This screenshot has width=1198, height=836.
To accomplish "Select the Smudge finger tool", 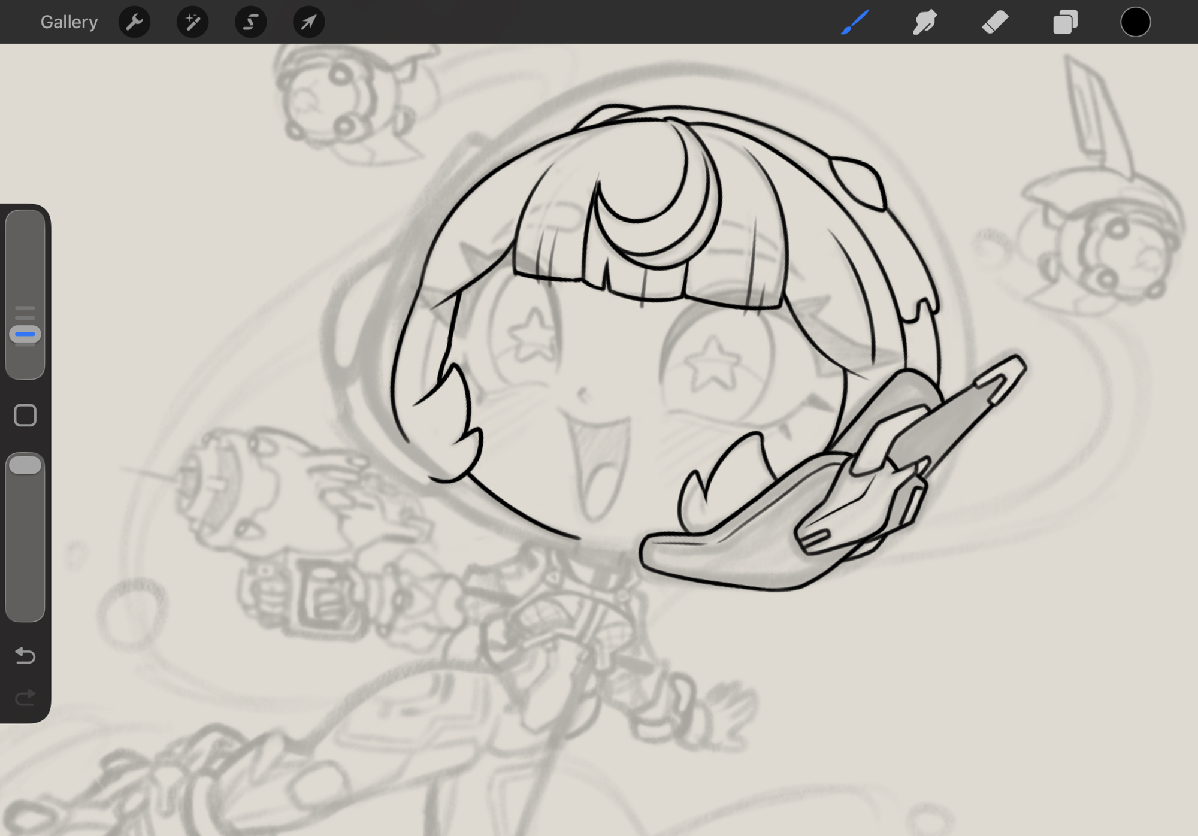I will (x=924, y=22).
